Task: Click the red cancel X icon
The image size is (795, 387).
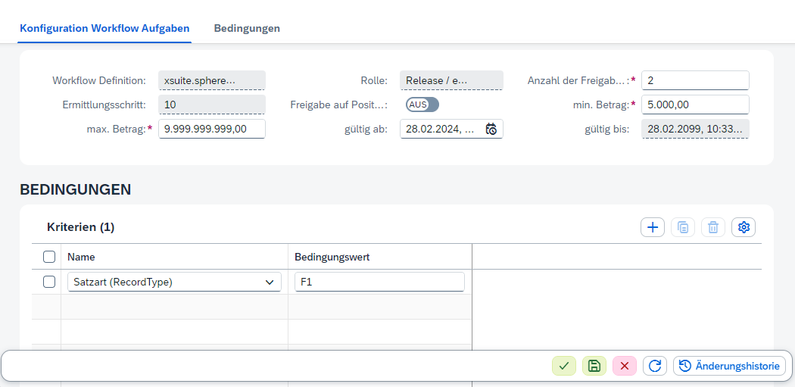Action: click(625, 366)
